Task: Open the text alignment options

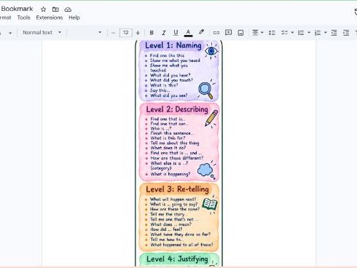Action: [x=255, y=33]
